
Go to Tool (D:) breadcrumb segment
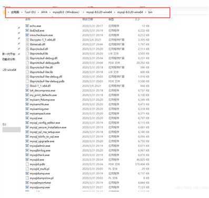pyautogui.click(x=30, y=12)
